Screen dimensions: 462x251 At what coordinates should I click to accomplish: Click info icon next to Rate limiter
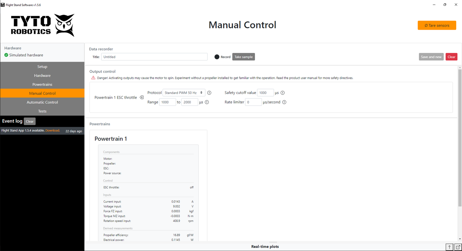pyautogui.click(x=284, y=102)
